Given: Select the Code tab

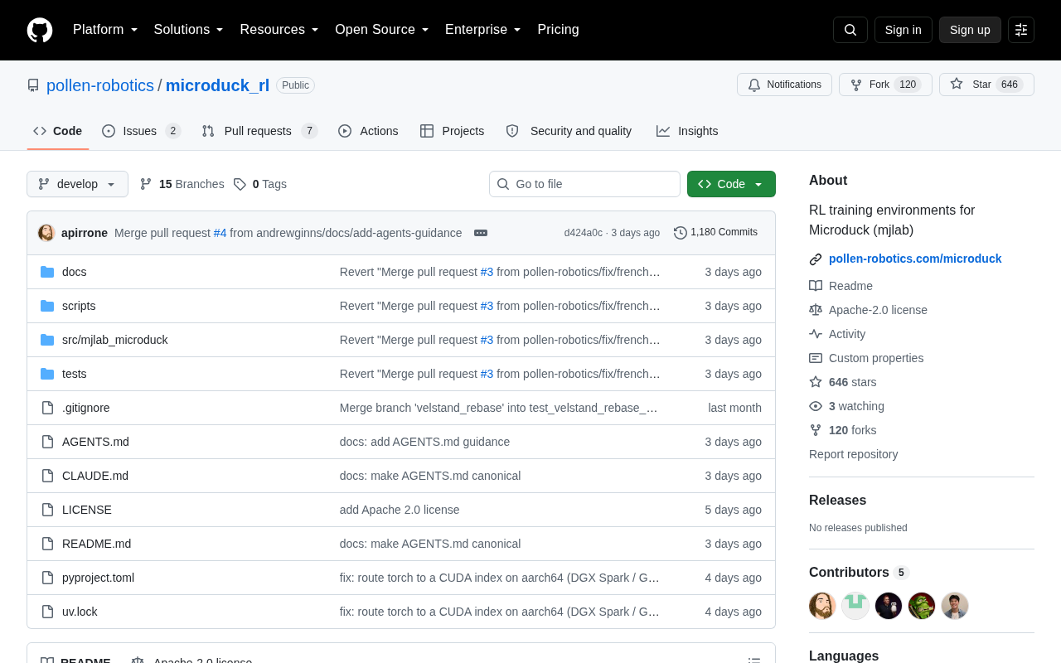Looking at the screenshot, I should pyautogui.click(x=58, y=131).
